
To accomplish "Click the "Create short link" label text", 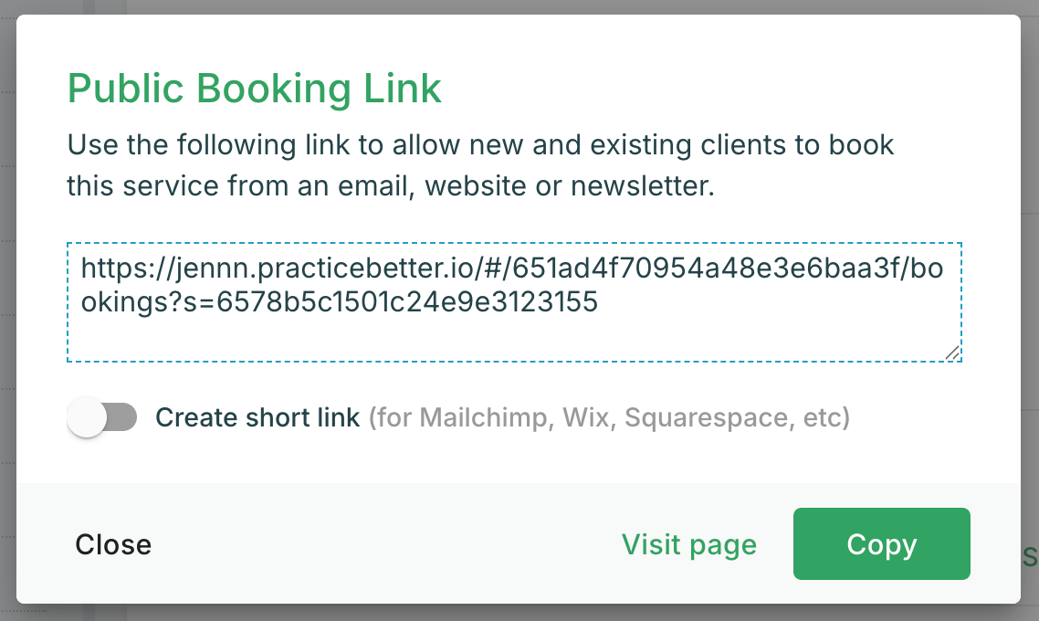I will point(257,418).
